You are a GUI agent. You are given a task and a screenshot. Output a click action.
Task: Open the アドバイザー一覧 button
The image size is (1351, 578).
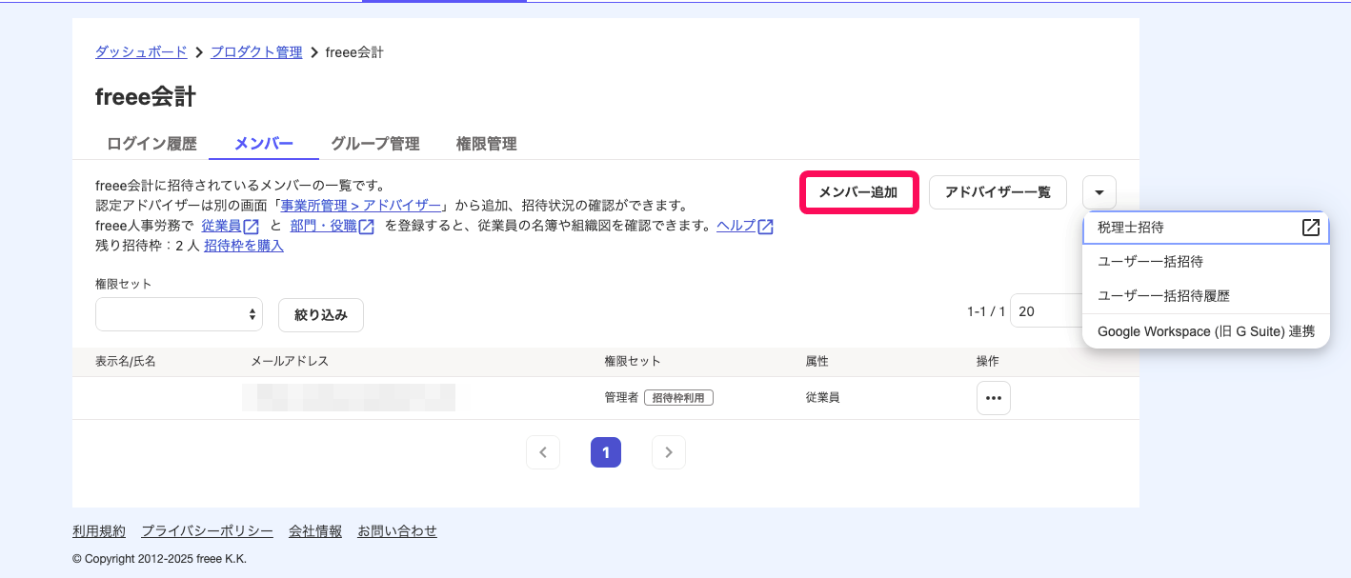tap(998, 192)
